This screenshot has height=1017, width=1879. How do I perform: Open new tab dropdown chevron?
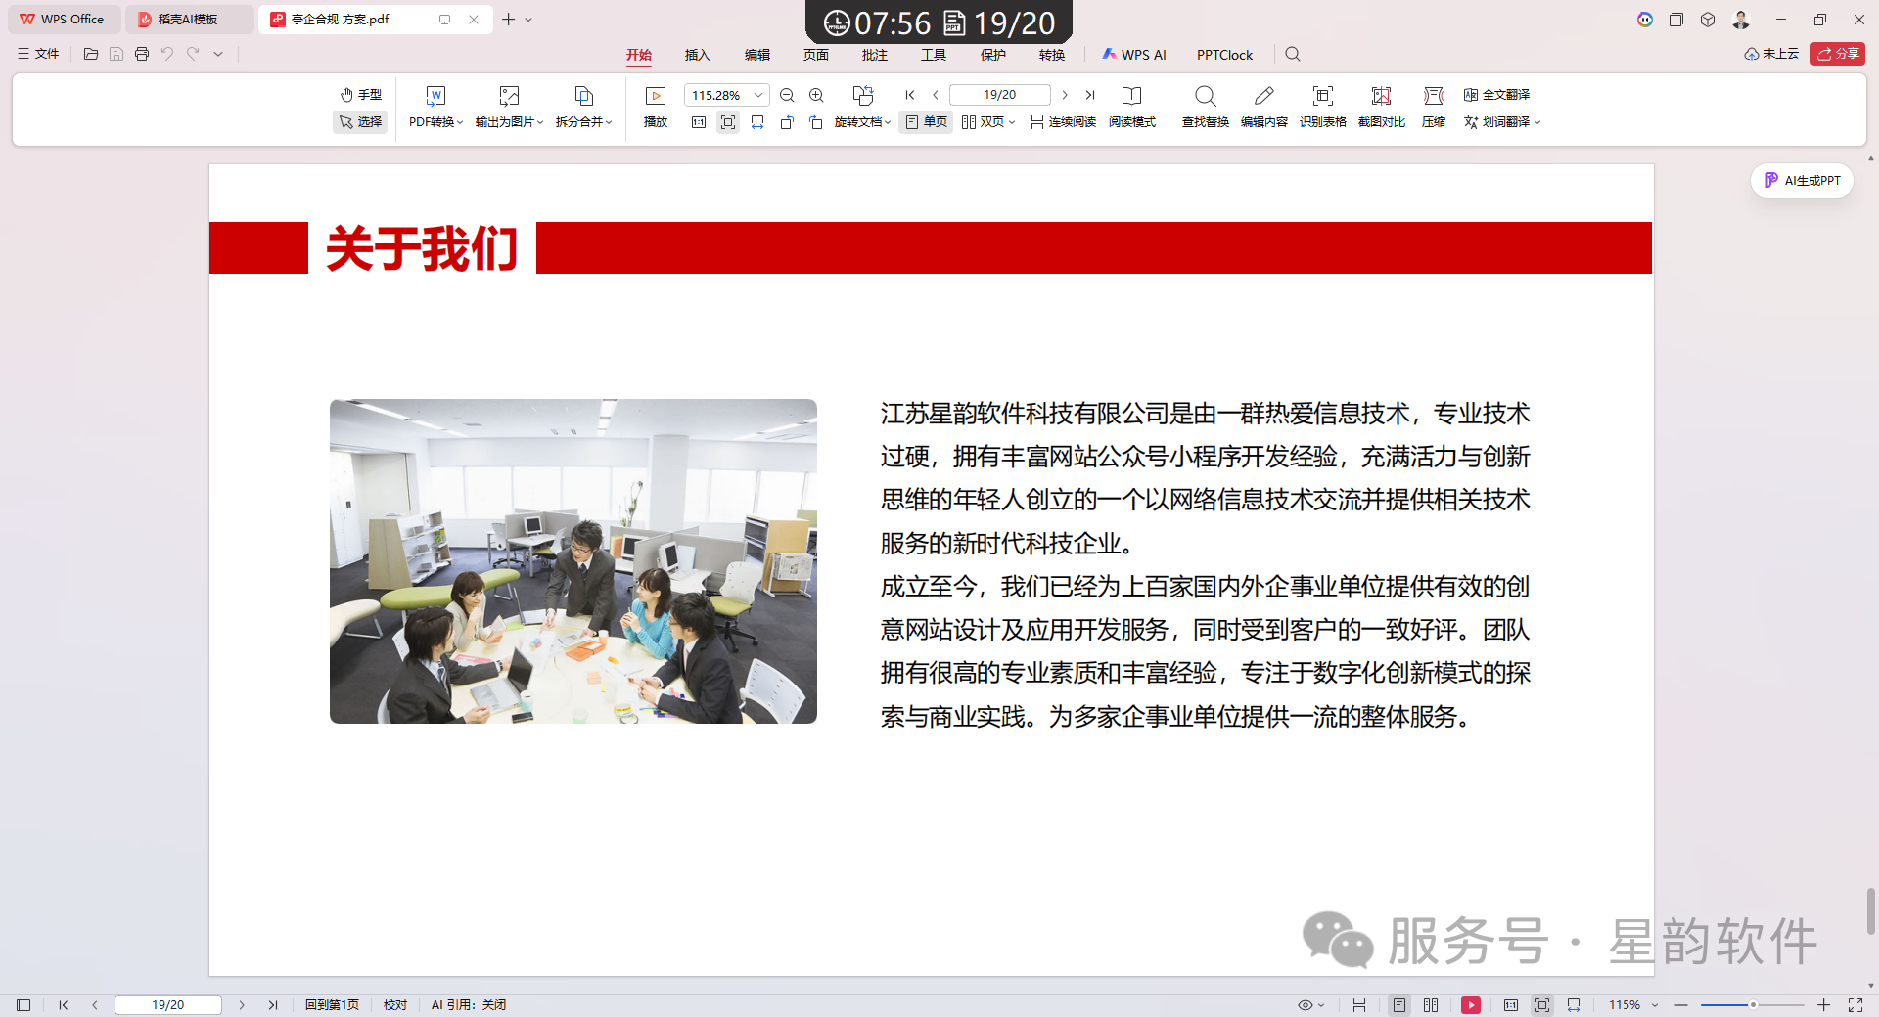[x=528, y=20]
